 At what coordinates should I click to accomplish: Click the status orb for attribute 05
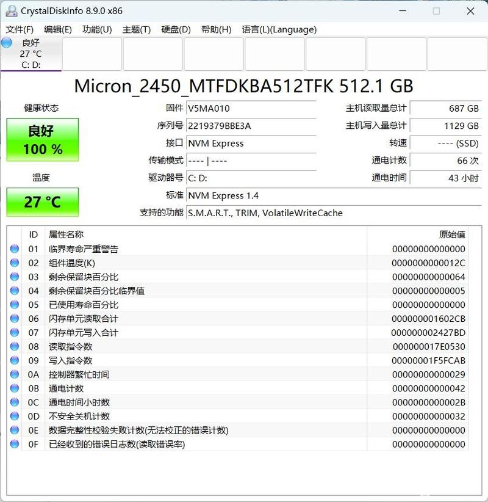(15, 305)
